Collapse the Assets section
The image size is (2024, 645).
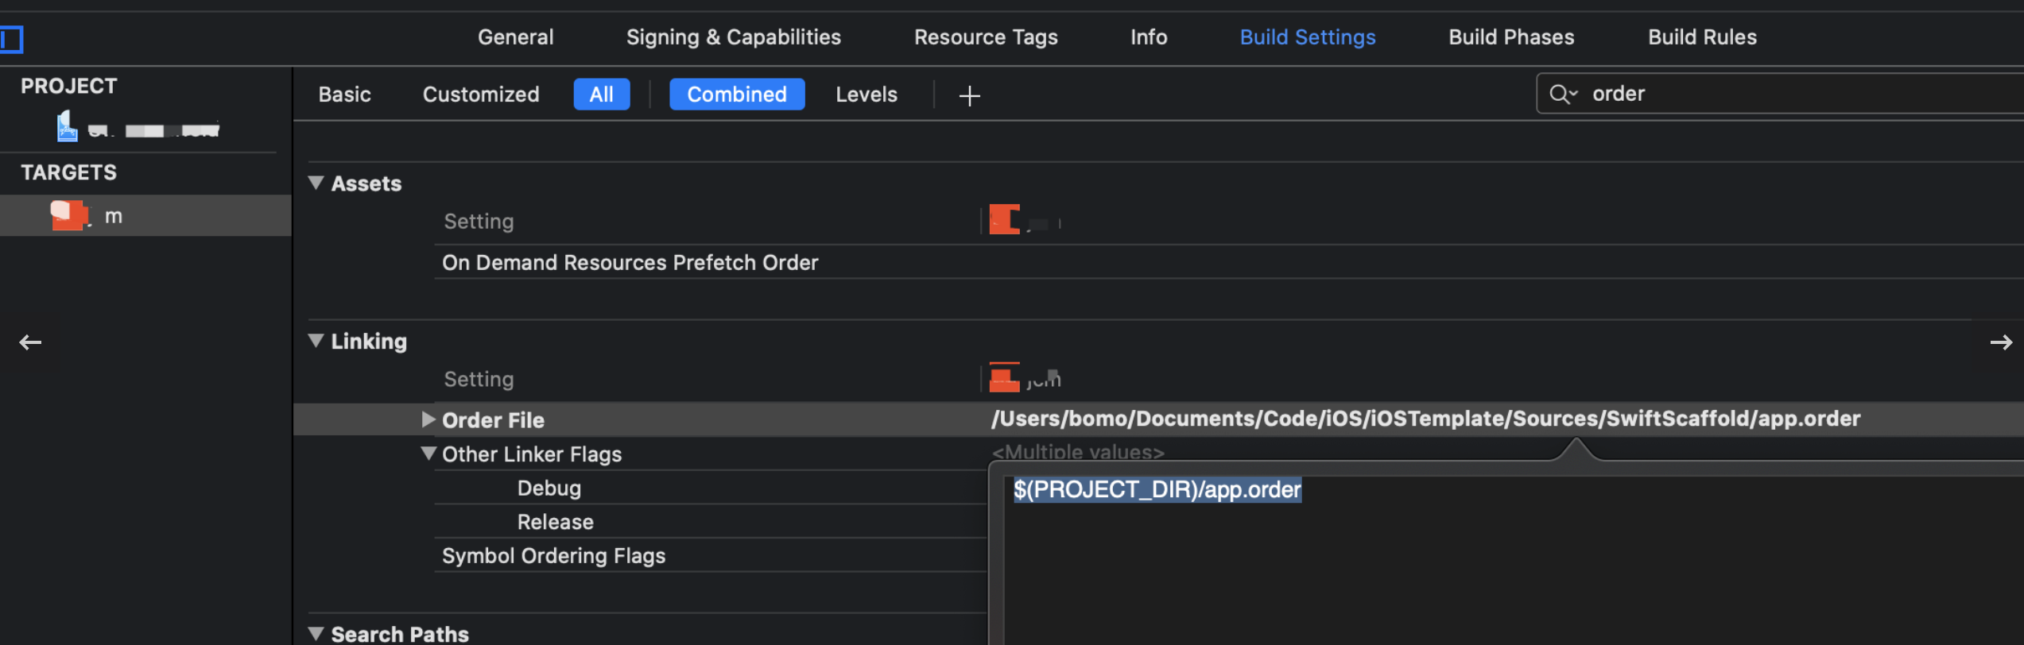pos(316,183)
